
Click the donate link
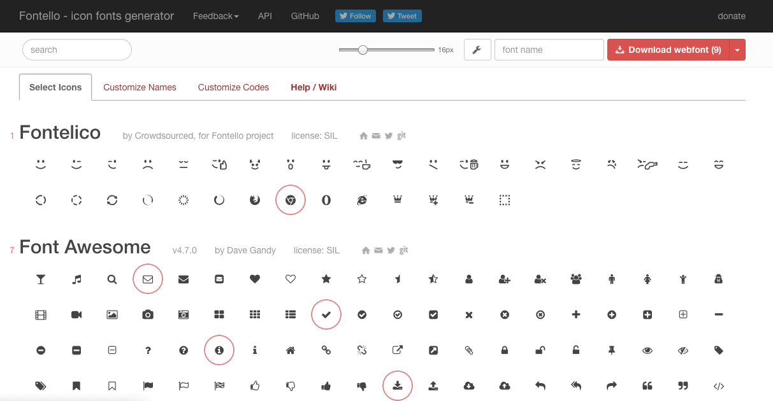tap(732, 16)
